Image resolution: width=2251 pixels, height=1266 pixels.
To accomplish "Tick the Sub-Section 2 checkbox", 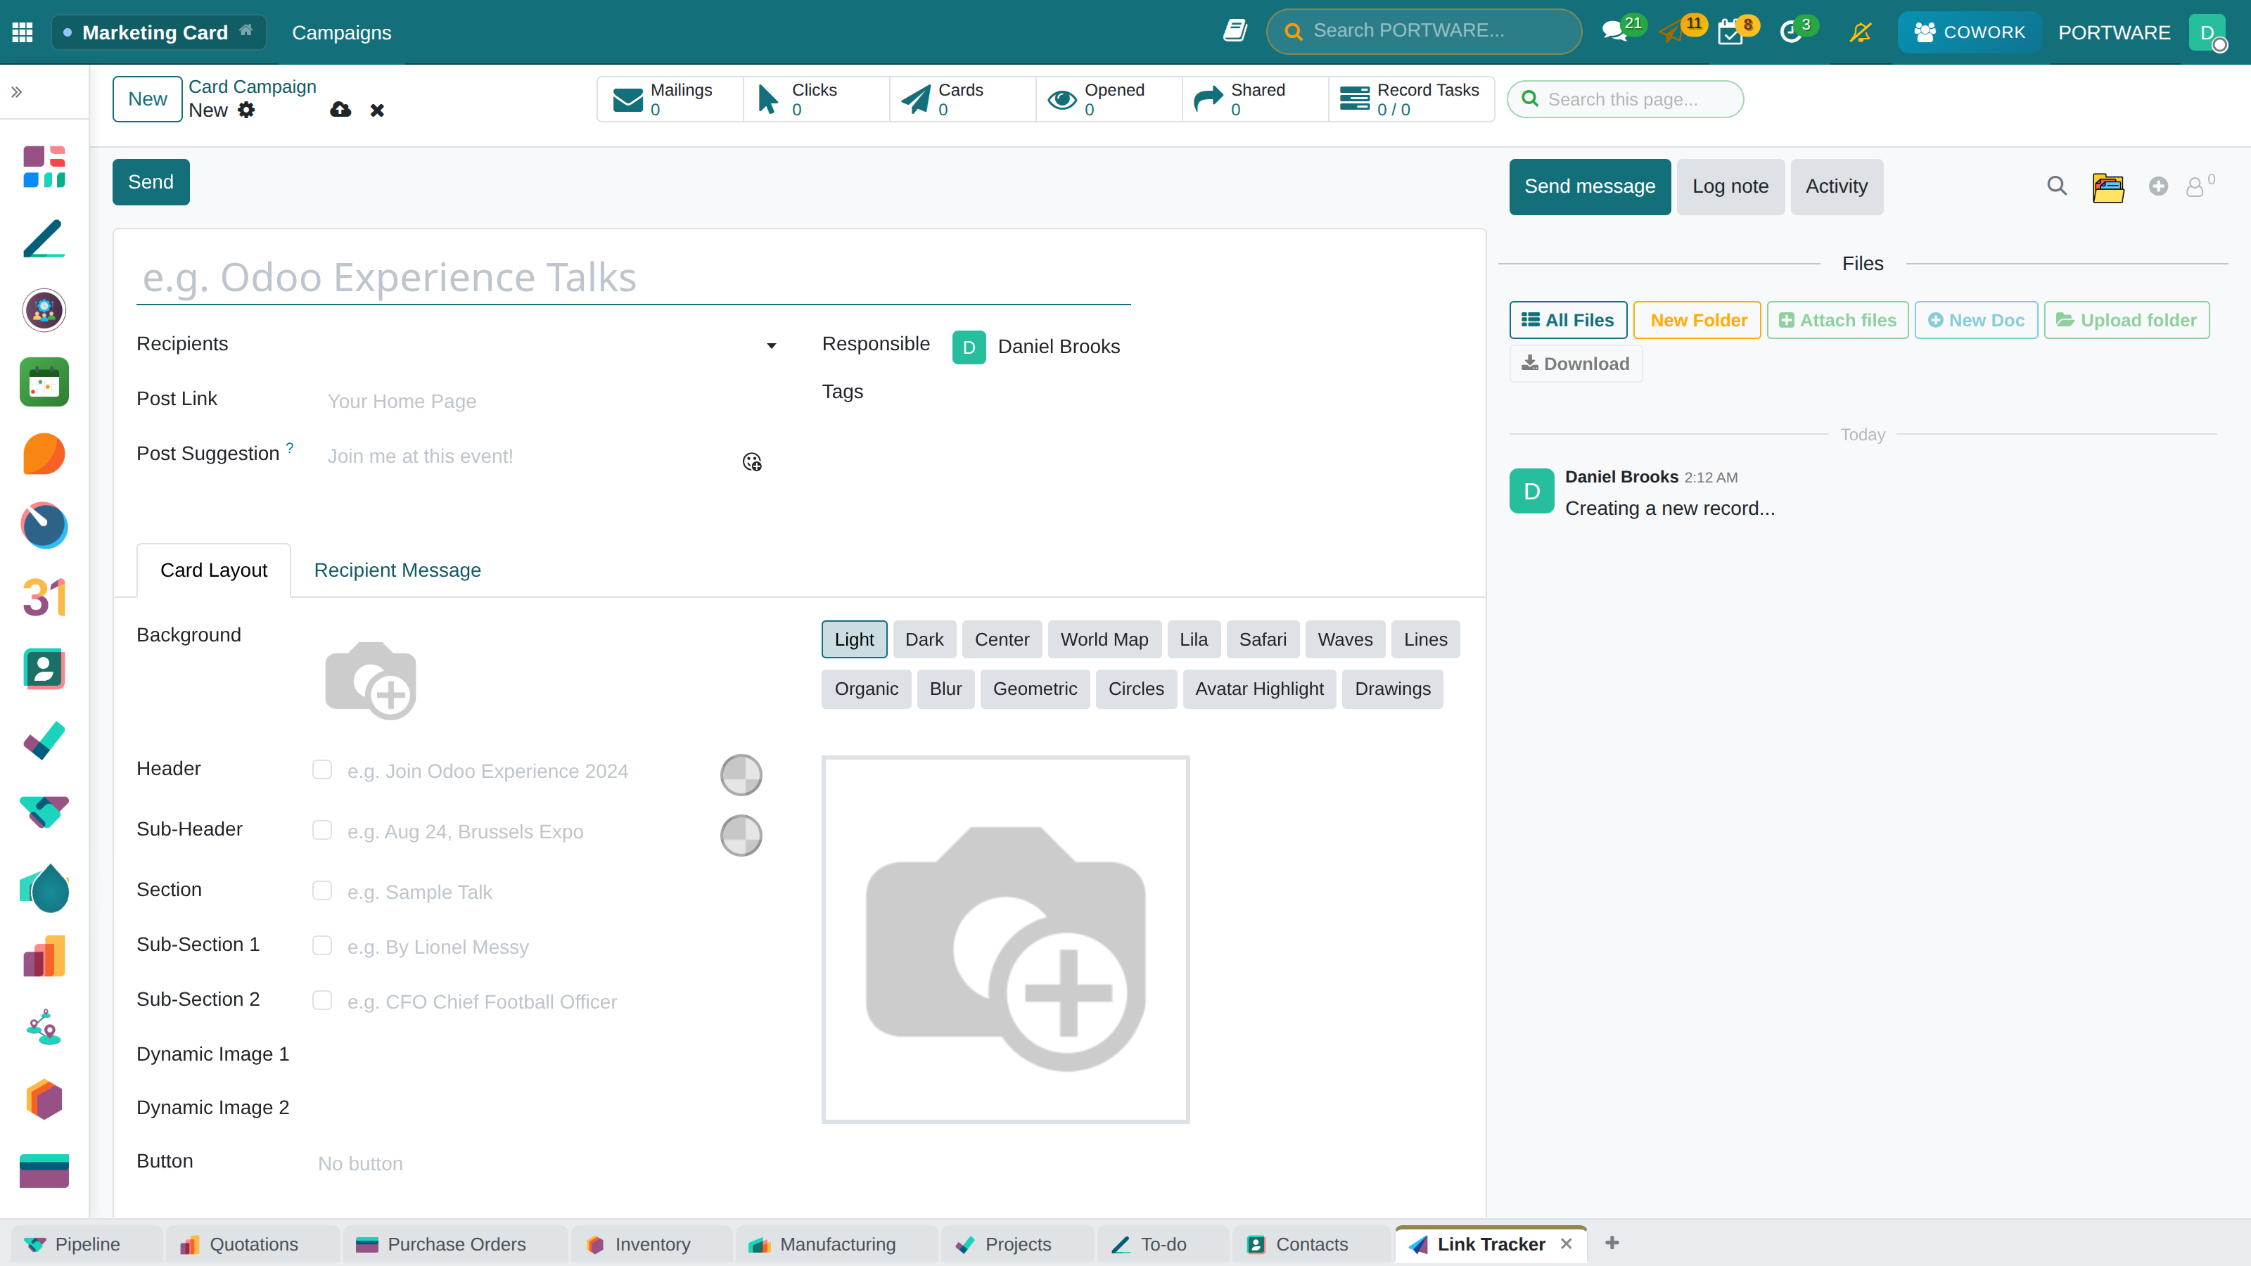I will pyautogui.click(x=322, y=1000).
